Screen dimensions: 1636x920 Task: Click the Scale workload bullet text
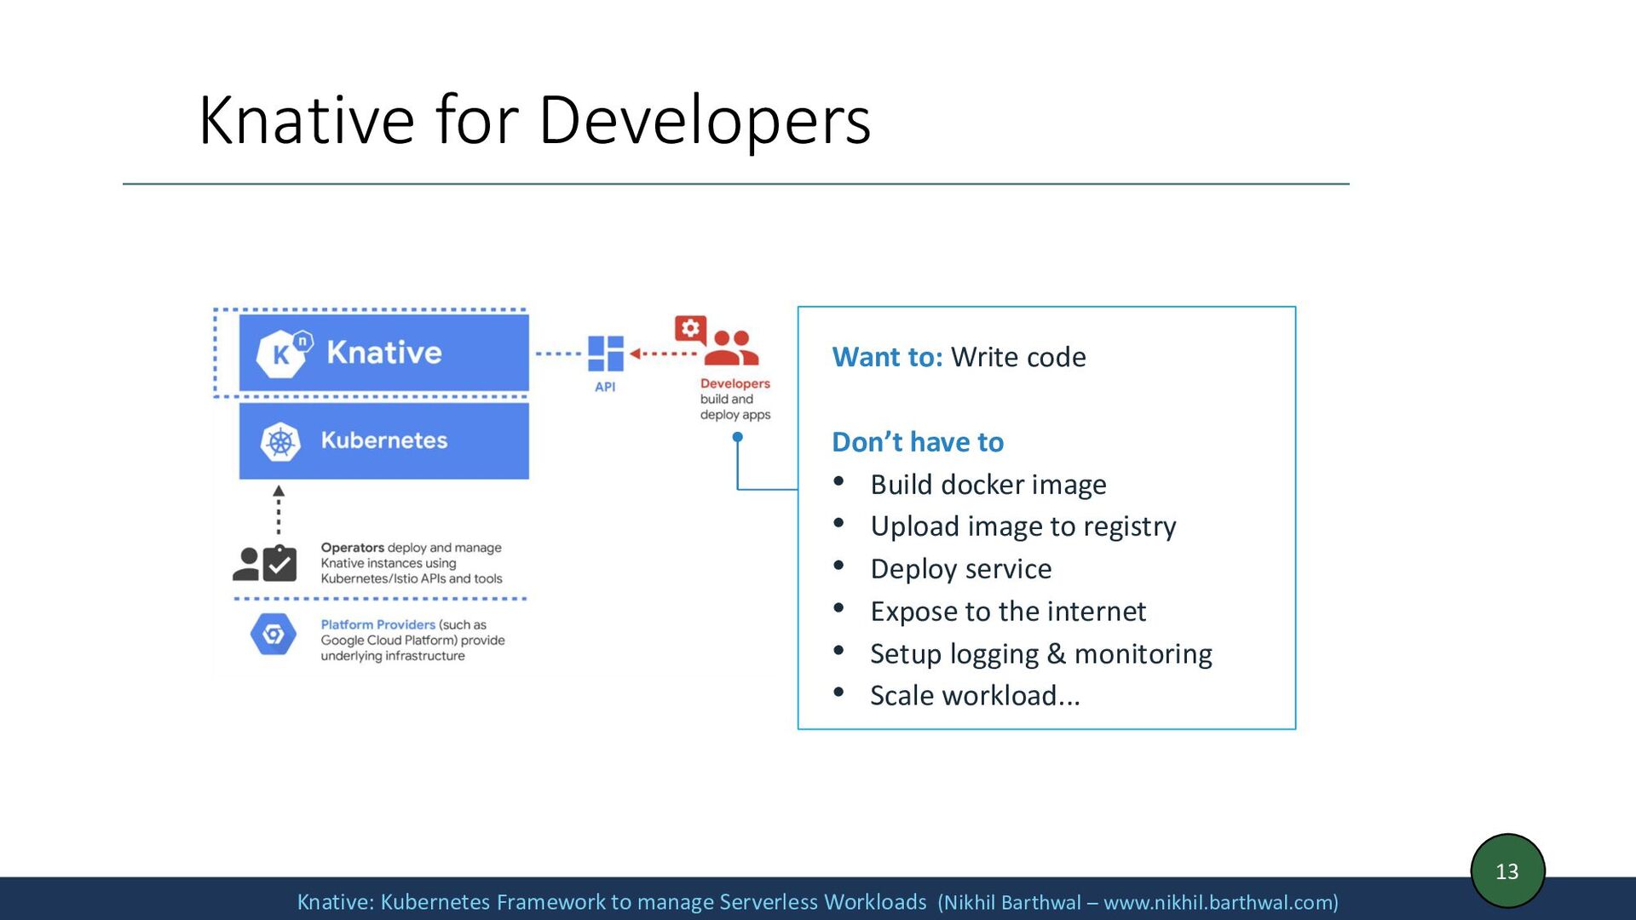(x=974, y=696)
